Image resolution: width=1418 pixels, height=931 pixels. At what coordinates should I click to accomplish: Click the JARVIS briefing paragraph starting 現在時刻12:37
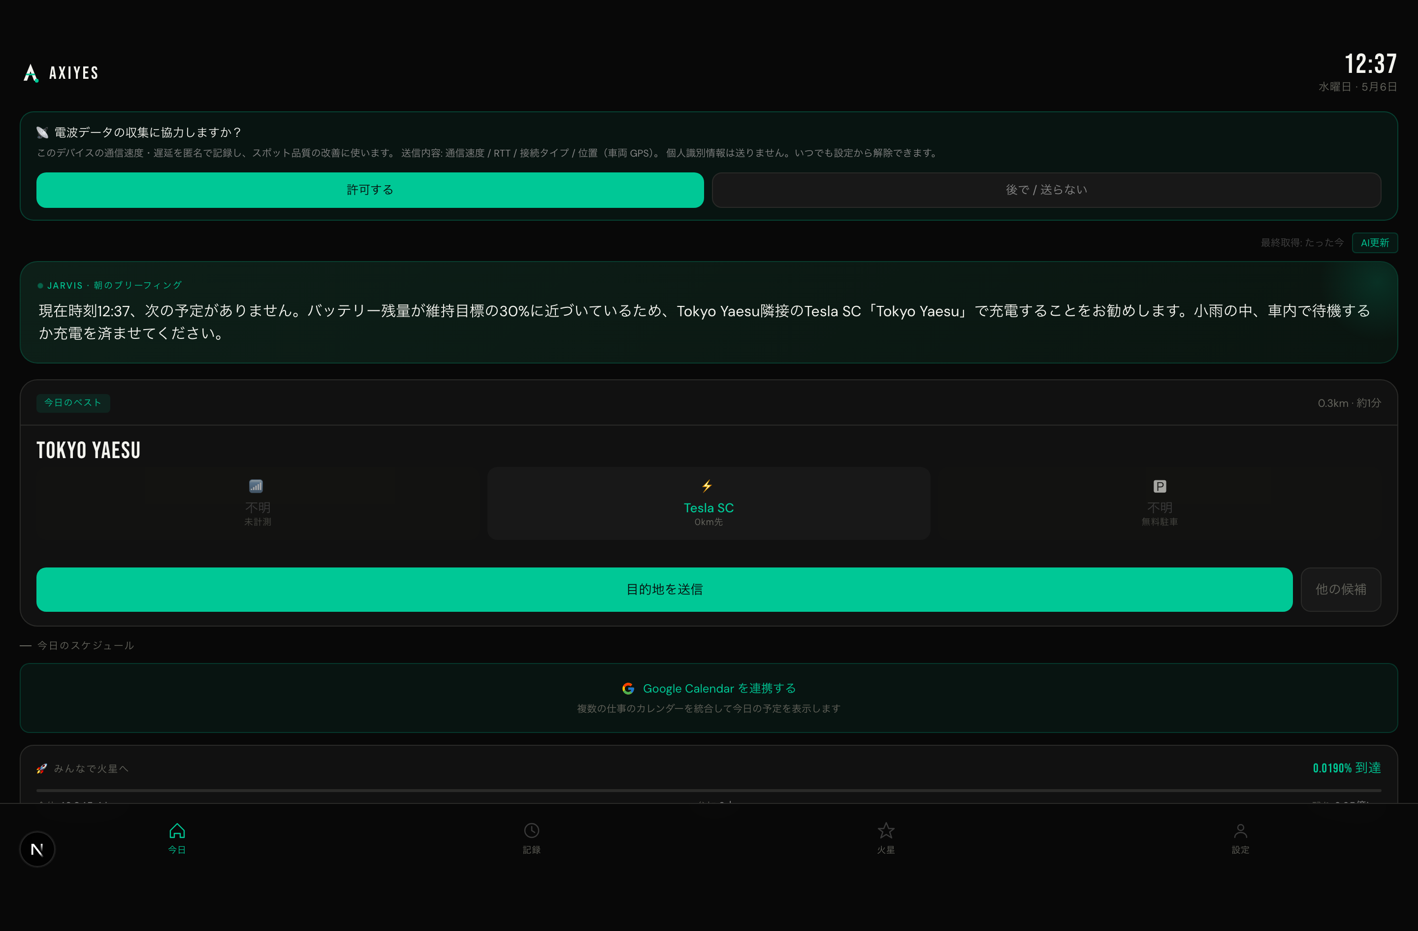click(705, 322)
